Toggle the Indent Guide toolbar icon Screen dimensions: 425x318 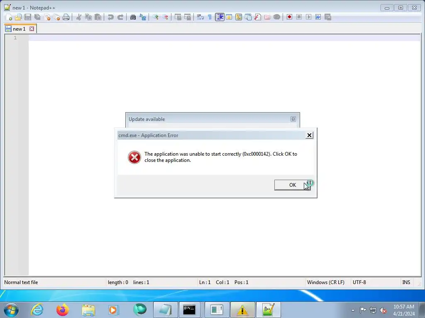click(220, 17)
